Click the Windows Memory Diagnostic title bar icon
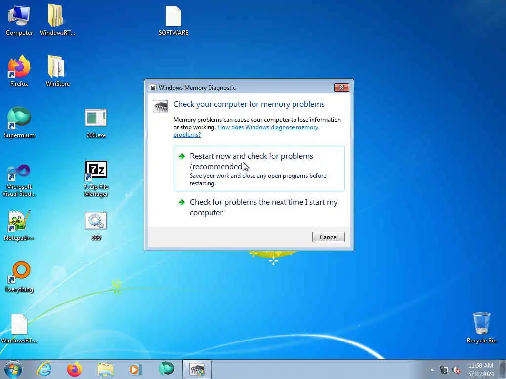The width and height of the screenshot is (506, 379). 153,88
